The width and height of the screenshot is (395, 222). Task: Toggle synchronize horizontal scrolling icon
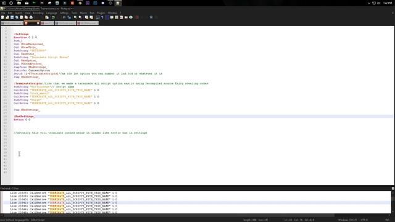(x=91, y=17)
